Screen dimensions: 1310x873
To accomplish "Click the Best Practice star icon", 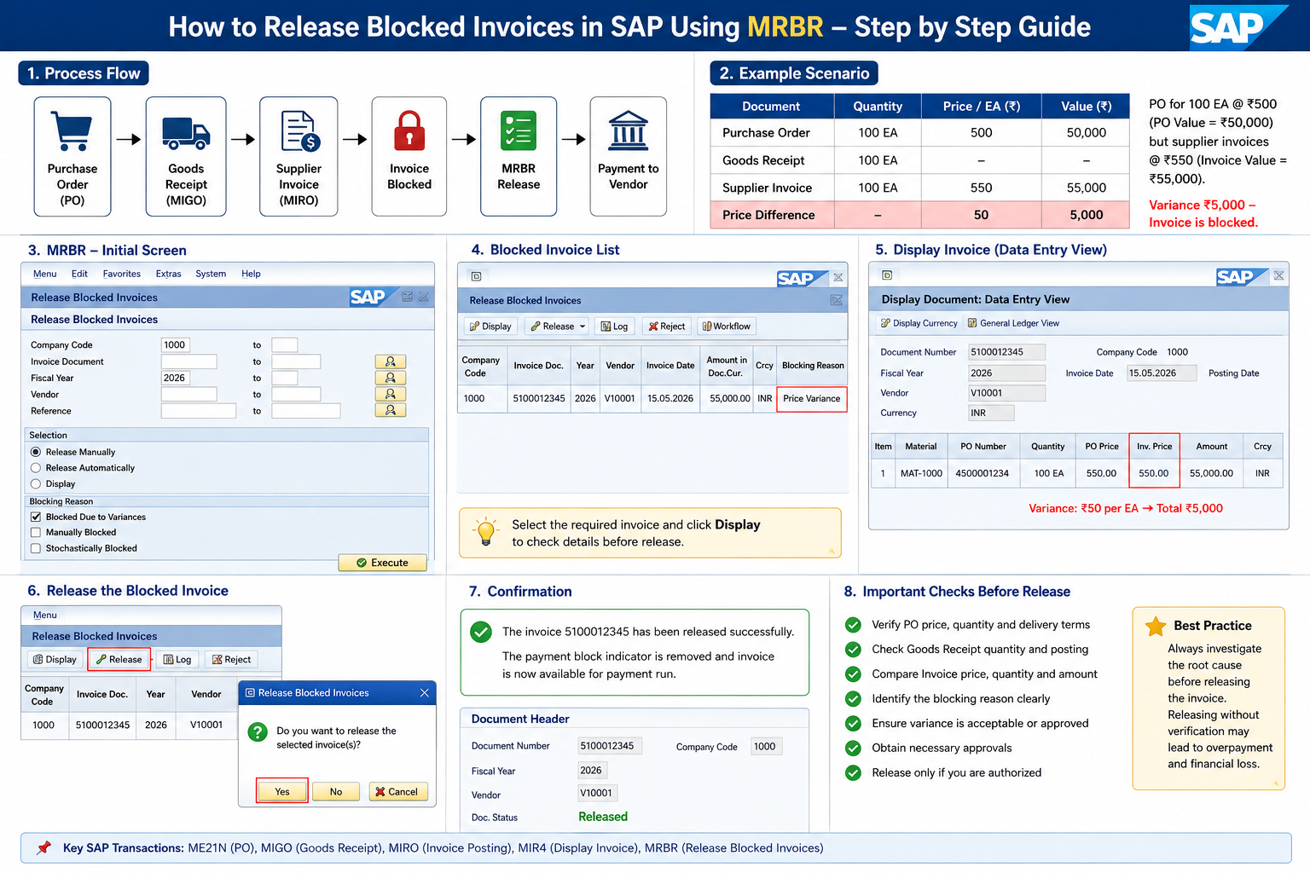I will [1156, 626].
